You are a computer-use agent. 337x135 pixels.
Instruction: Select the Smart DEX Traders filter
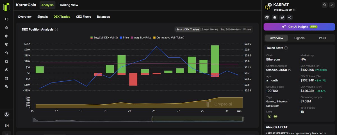pos(188,29)
